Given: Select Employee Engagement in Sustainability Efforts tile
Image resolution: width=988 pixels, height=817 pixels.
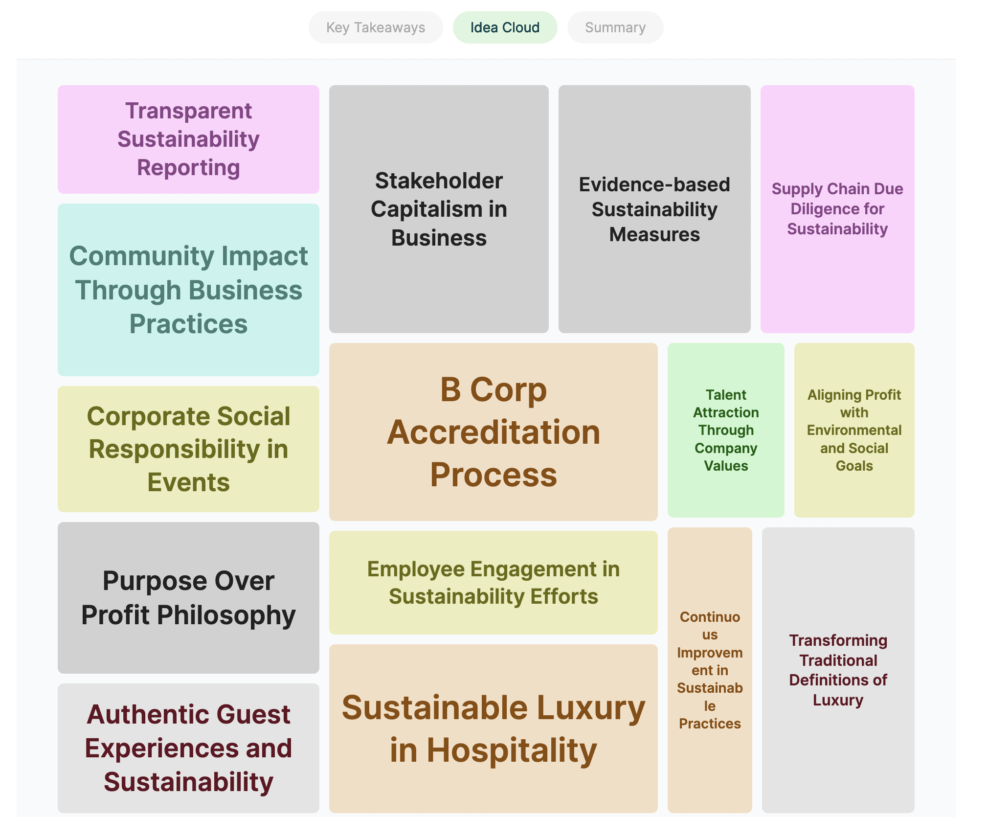Looking at the screenshot, I should tap(493, 583).
